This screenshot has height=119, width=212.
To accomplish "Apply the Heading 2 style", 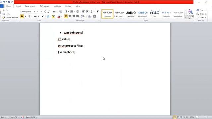I will tap(143, 14).
